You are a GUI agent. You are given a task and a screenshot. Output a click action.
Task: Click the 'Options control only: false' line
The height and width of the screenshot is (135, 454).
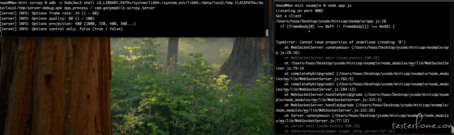coord(62,29)
